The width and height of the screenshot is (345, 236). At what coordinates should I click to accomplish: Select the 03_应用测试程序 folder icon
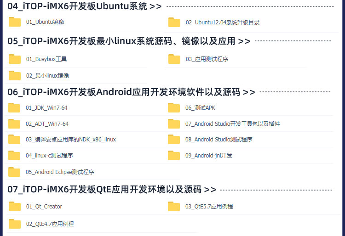174,59
